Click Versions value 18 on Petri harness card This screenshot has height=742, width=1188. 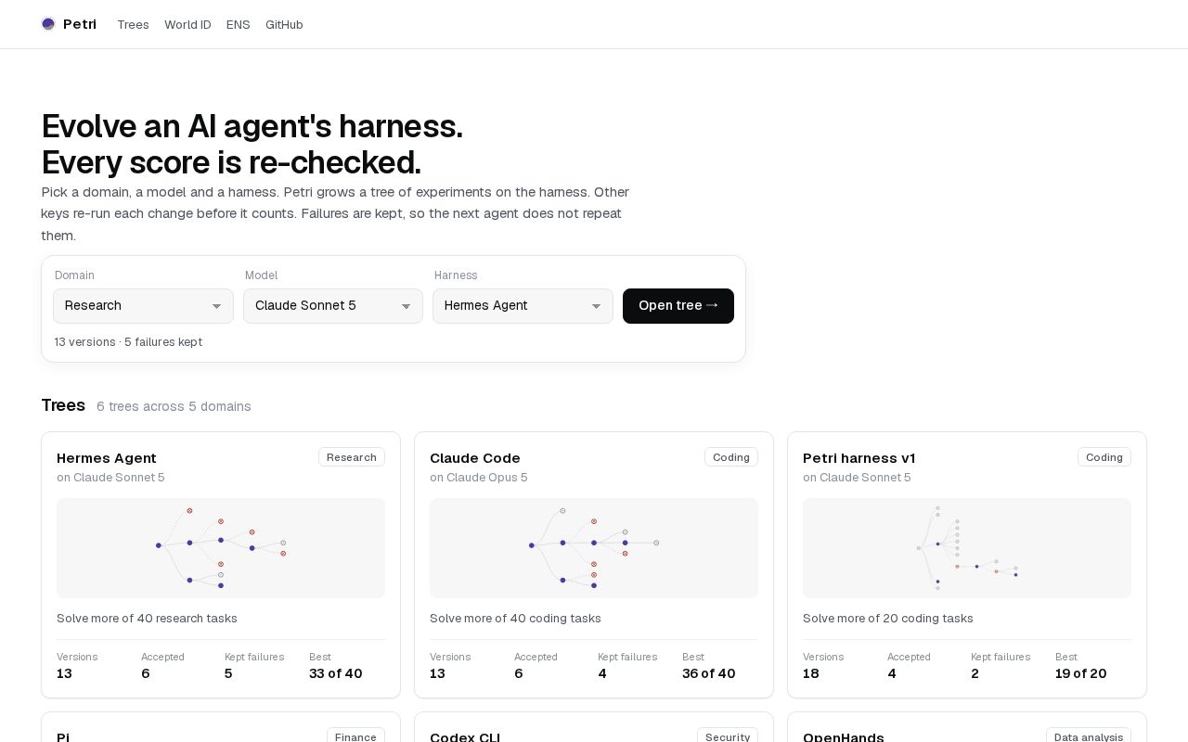point(811,673)
